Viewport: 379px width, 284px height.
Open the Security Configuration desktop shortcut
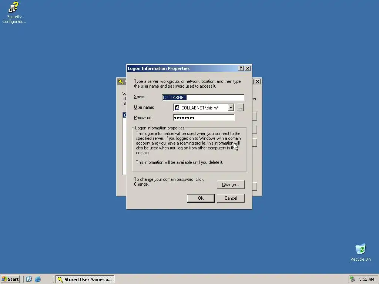pos(14,13)
